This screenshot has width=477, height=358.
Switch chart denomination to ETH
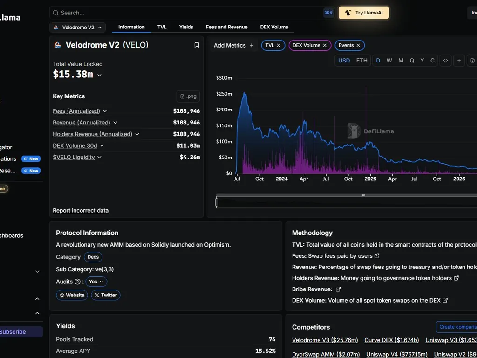click(x=361, y=61)
